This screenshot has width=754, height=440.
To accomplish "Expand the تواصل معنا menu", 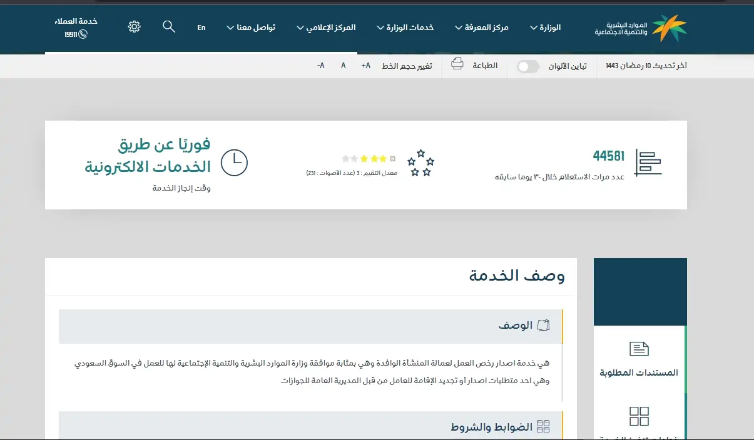I will 251,27.
